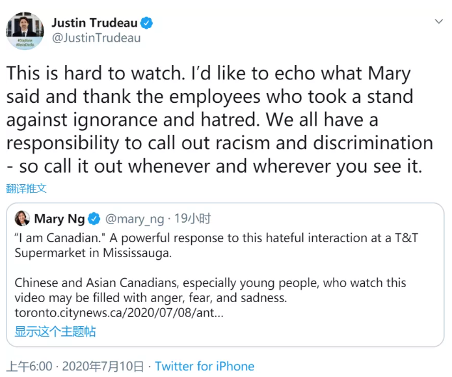Click empty area inside the quoted tweet card

click(x=346, y=326)
